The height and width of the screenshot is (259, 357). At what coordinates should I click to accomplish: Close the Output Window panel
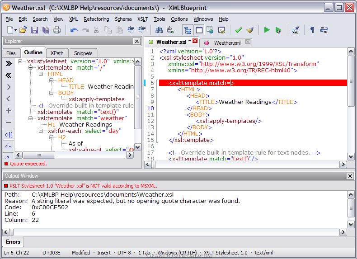[350, 176]
